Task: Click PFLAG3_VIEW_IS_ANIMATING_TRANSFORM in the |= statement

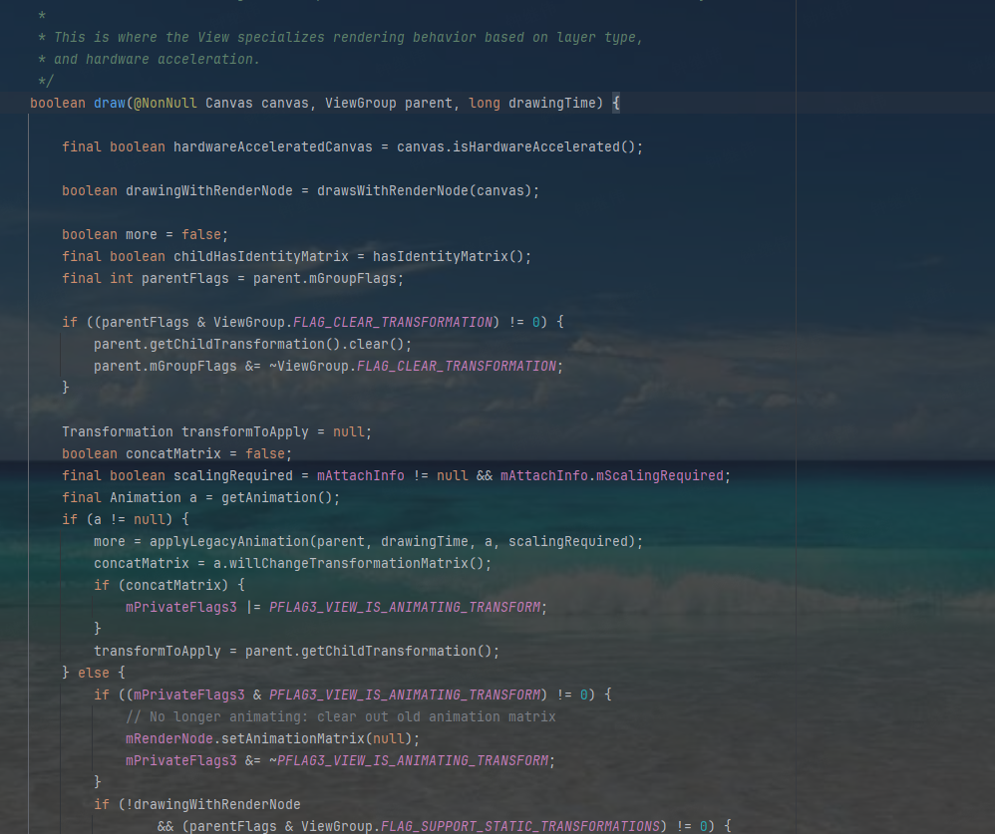Action: pyautogui.click(x=405, y=608)
